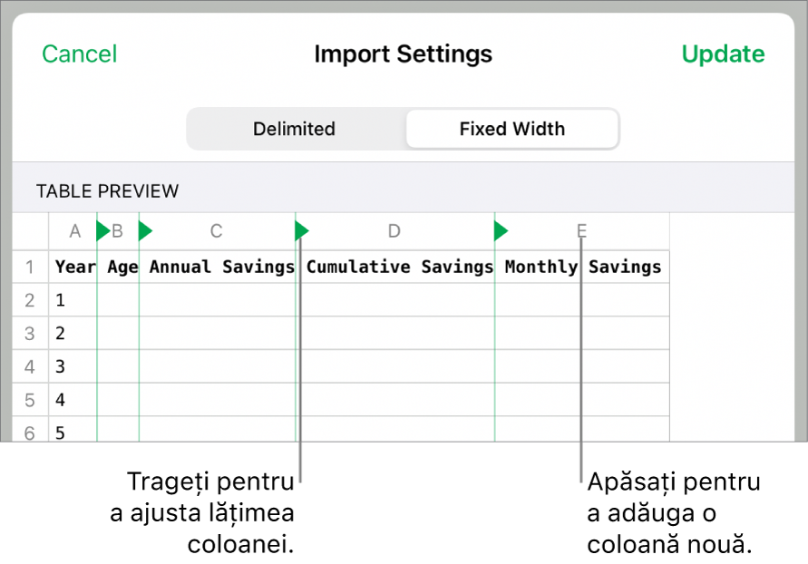The width and height of the screenshot is (808, 564).
Task: Click the Annual Savings header cell
Action: pos(221,267)
